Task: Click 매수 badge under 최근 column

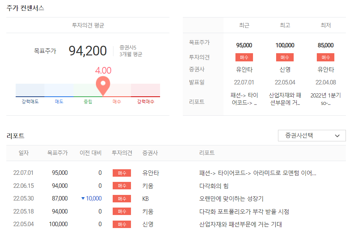Action: coord(244,57)
